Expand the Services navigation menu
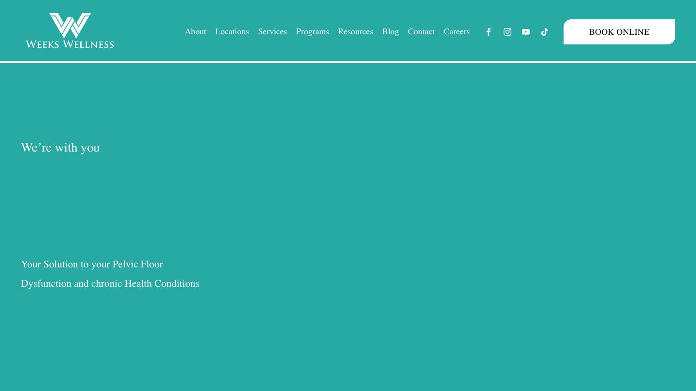The height and width of the screenshot is (391, 696). pyautogui.click(x=272, y=32)
